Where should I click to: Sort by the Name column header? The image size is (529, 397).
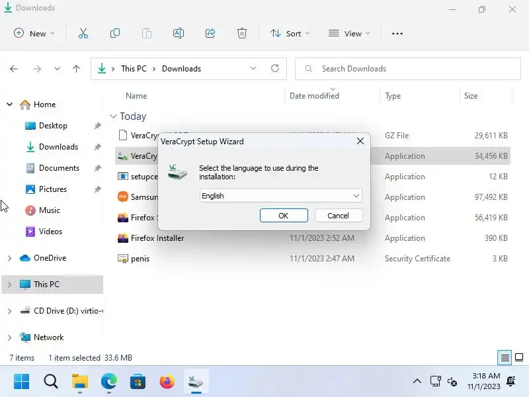click(x=136, y=96)
